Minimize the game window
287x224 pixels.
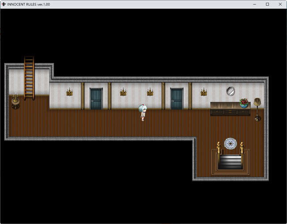255,4
